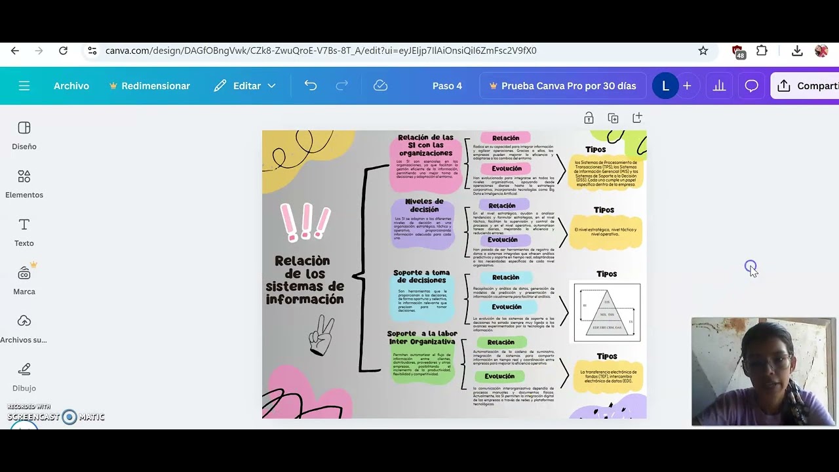This screenshot has width=839, height=472.
Task: Click the design title Paso 4
Action: 447,86
